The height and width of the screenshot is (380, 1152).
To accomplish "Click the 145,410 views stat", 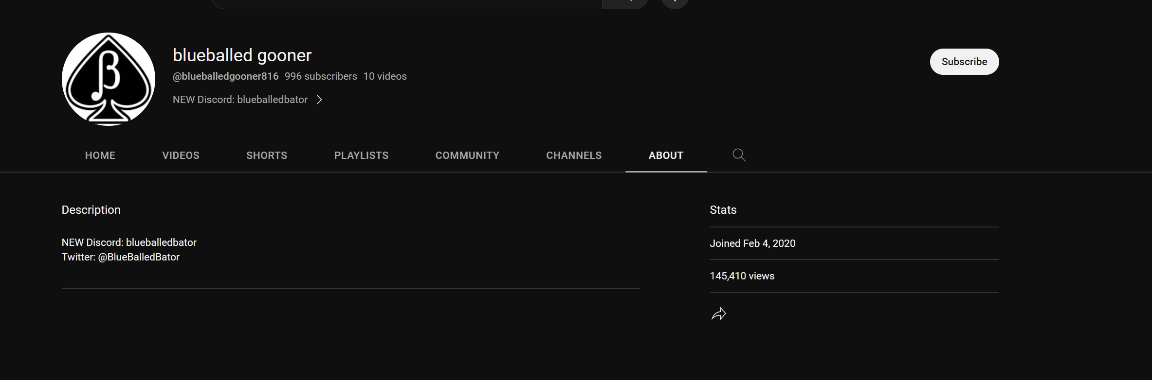I will point(742,276).
